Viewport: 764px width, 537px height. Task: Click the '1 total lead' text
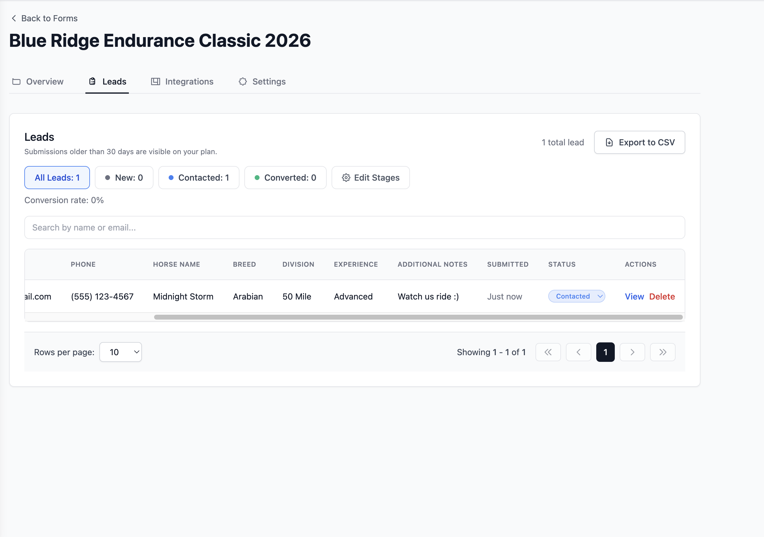563,143
